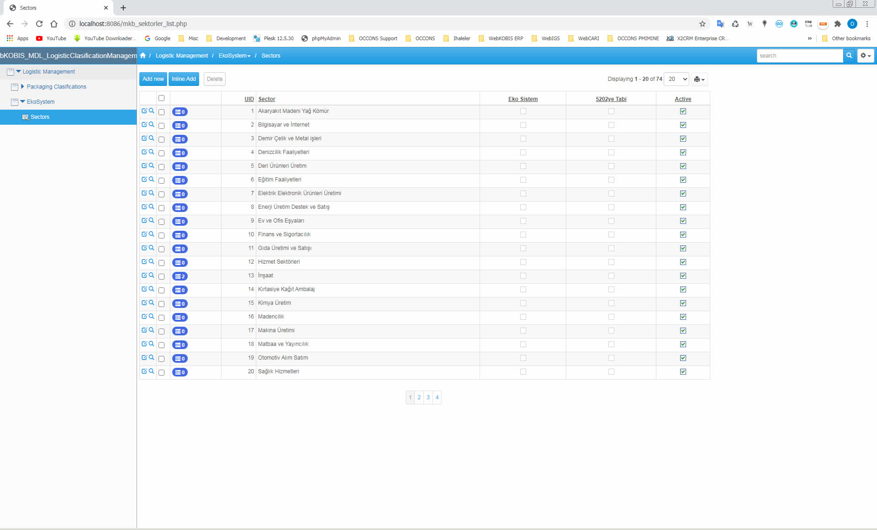Open the browser extensions puzzle icon

pyautogui.click(x=837, y=24)
